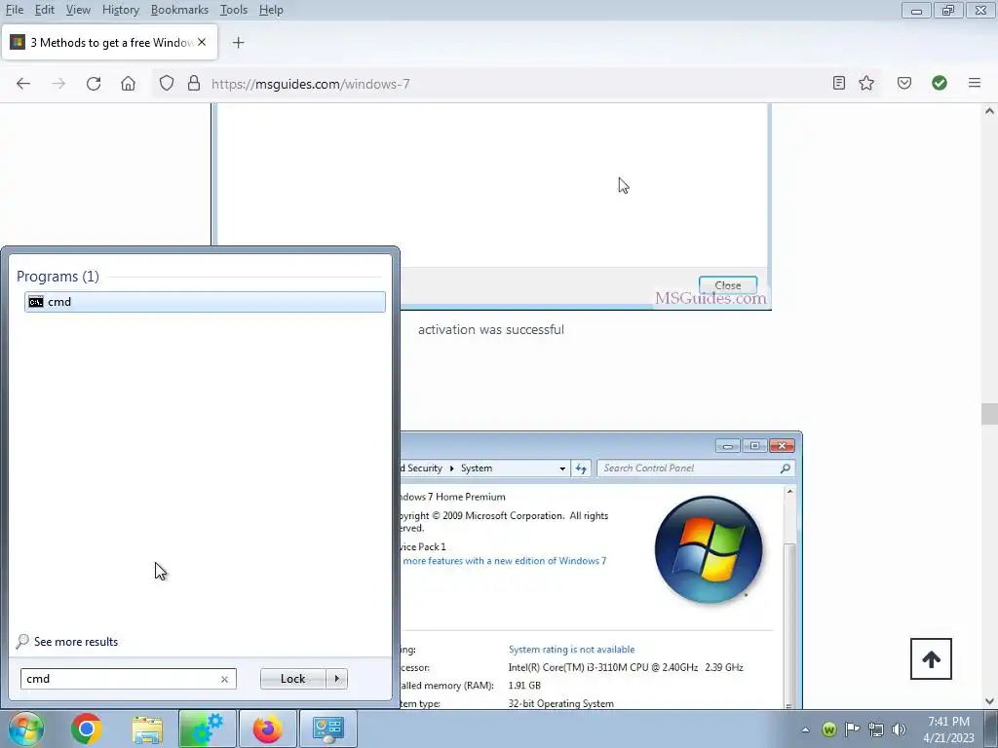Reload the current page
The width and height of the screenshot is (998, 748).
coord(94,84)
